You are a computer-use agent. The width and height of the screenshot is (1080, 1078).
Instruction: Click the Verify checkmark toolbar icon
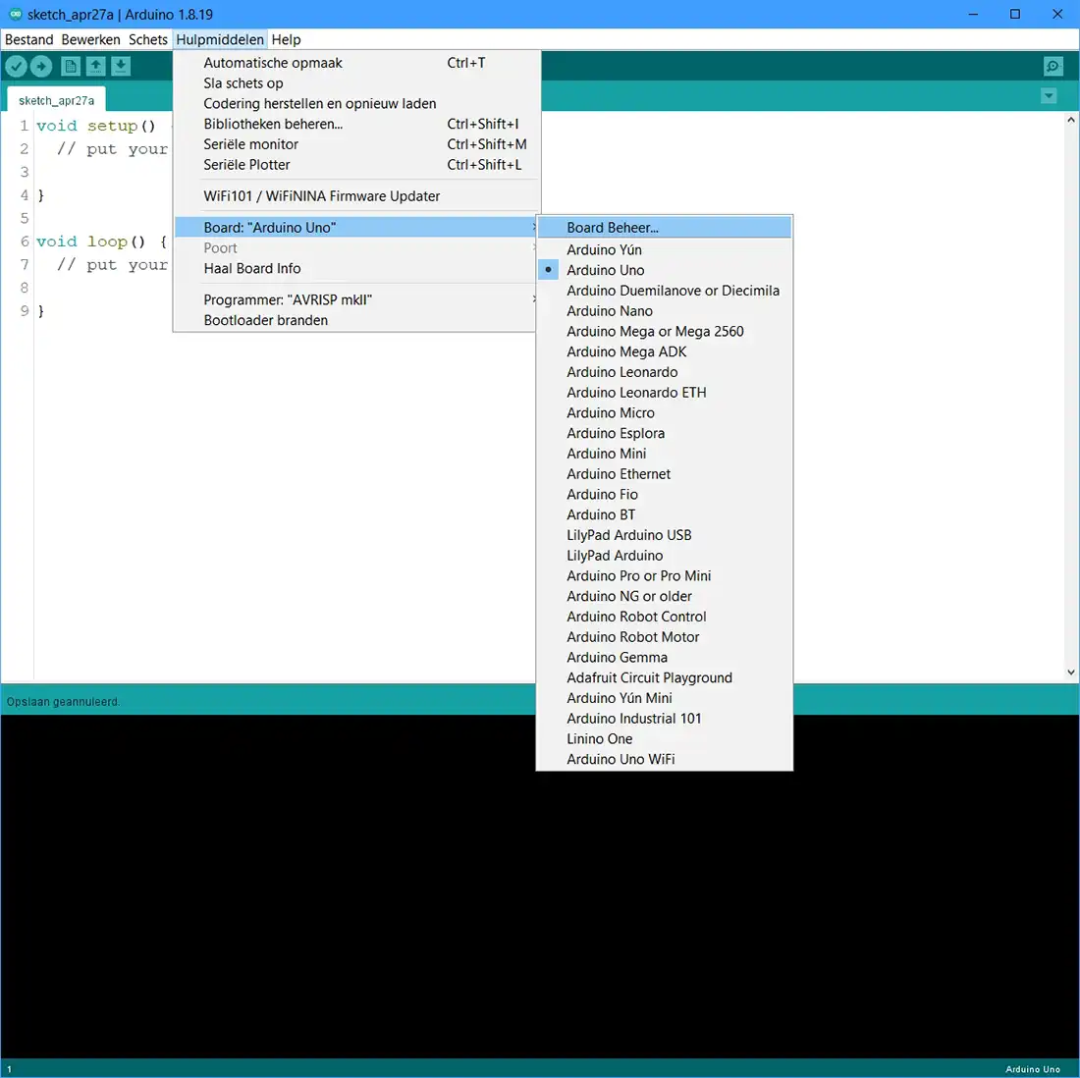pyautogui.click(x=17, y=66)
